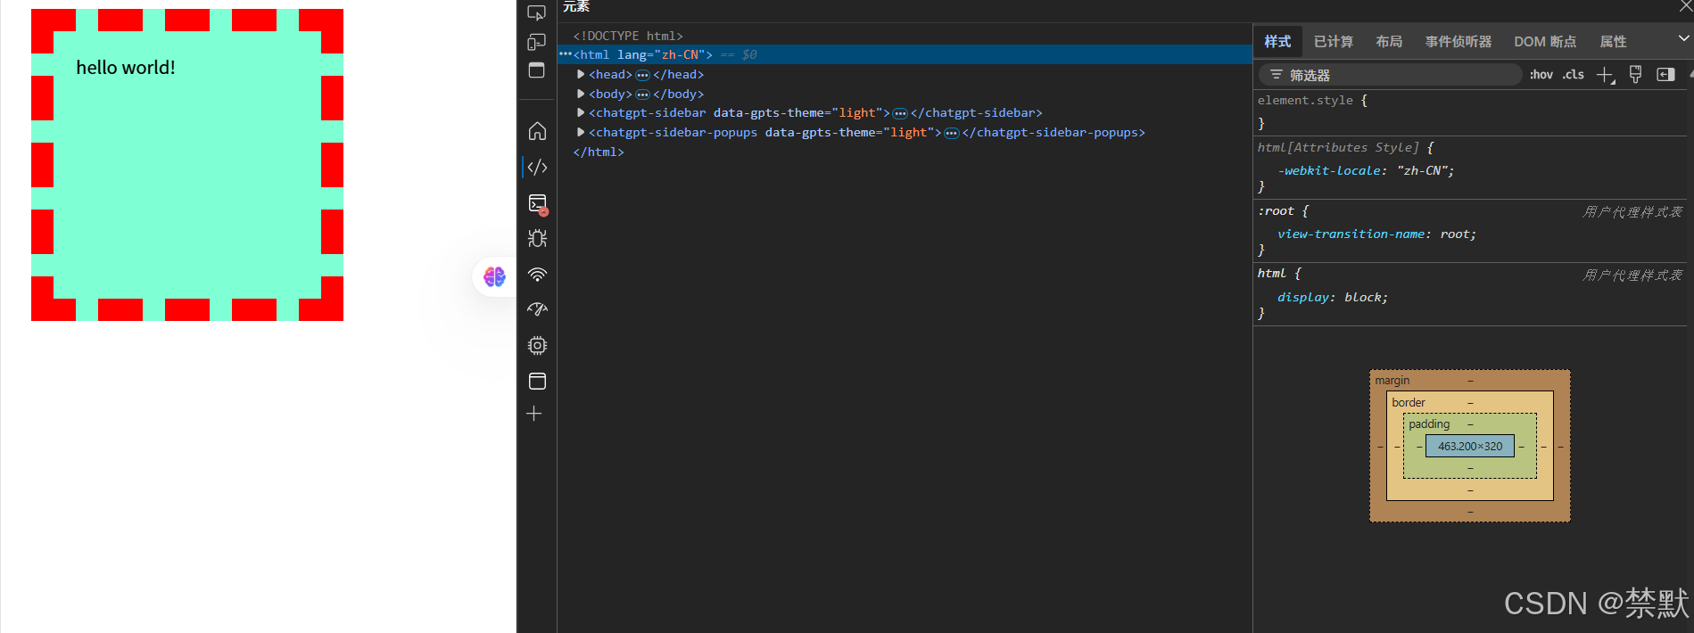The image size is (1694, 633).
Task: Click the 463.200×320 content box size
Action: [1470, 446]
